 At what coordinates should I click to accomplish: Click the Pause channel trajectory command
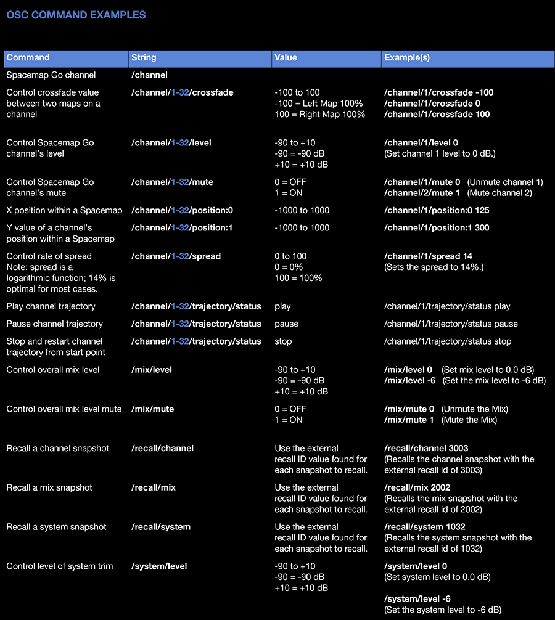(x=55, y=324)
